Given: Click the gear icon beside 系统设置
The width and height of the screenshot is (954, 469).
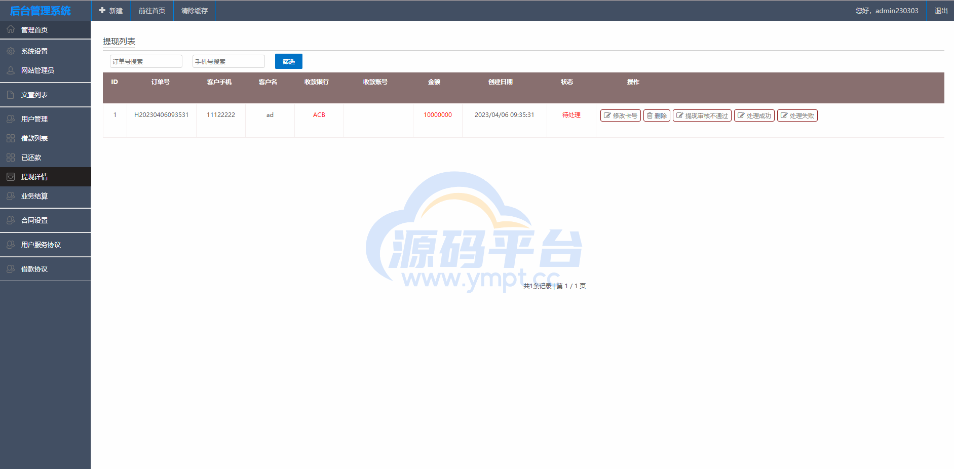Looking at the screenshot, I should 11,51.
